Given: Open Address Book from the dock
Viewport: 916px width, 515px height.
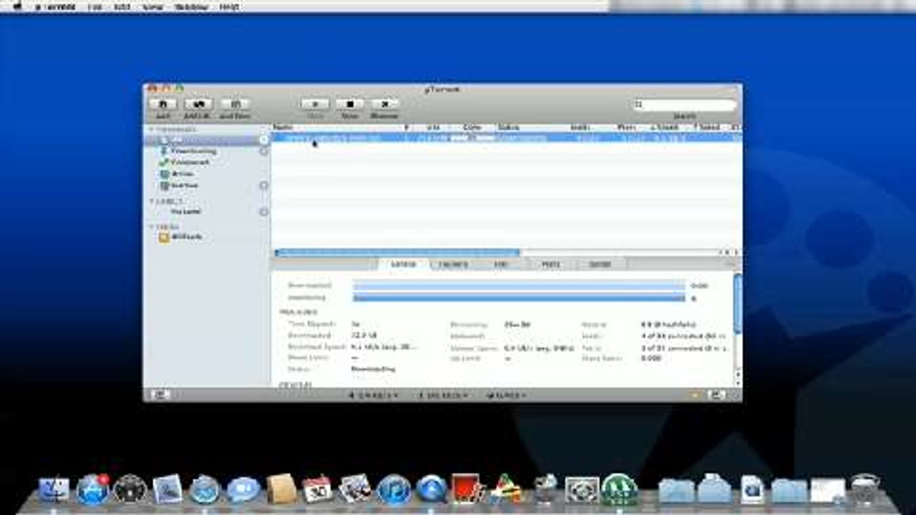Looking at the screenshot, I should click(x=281, y=489).
